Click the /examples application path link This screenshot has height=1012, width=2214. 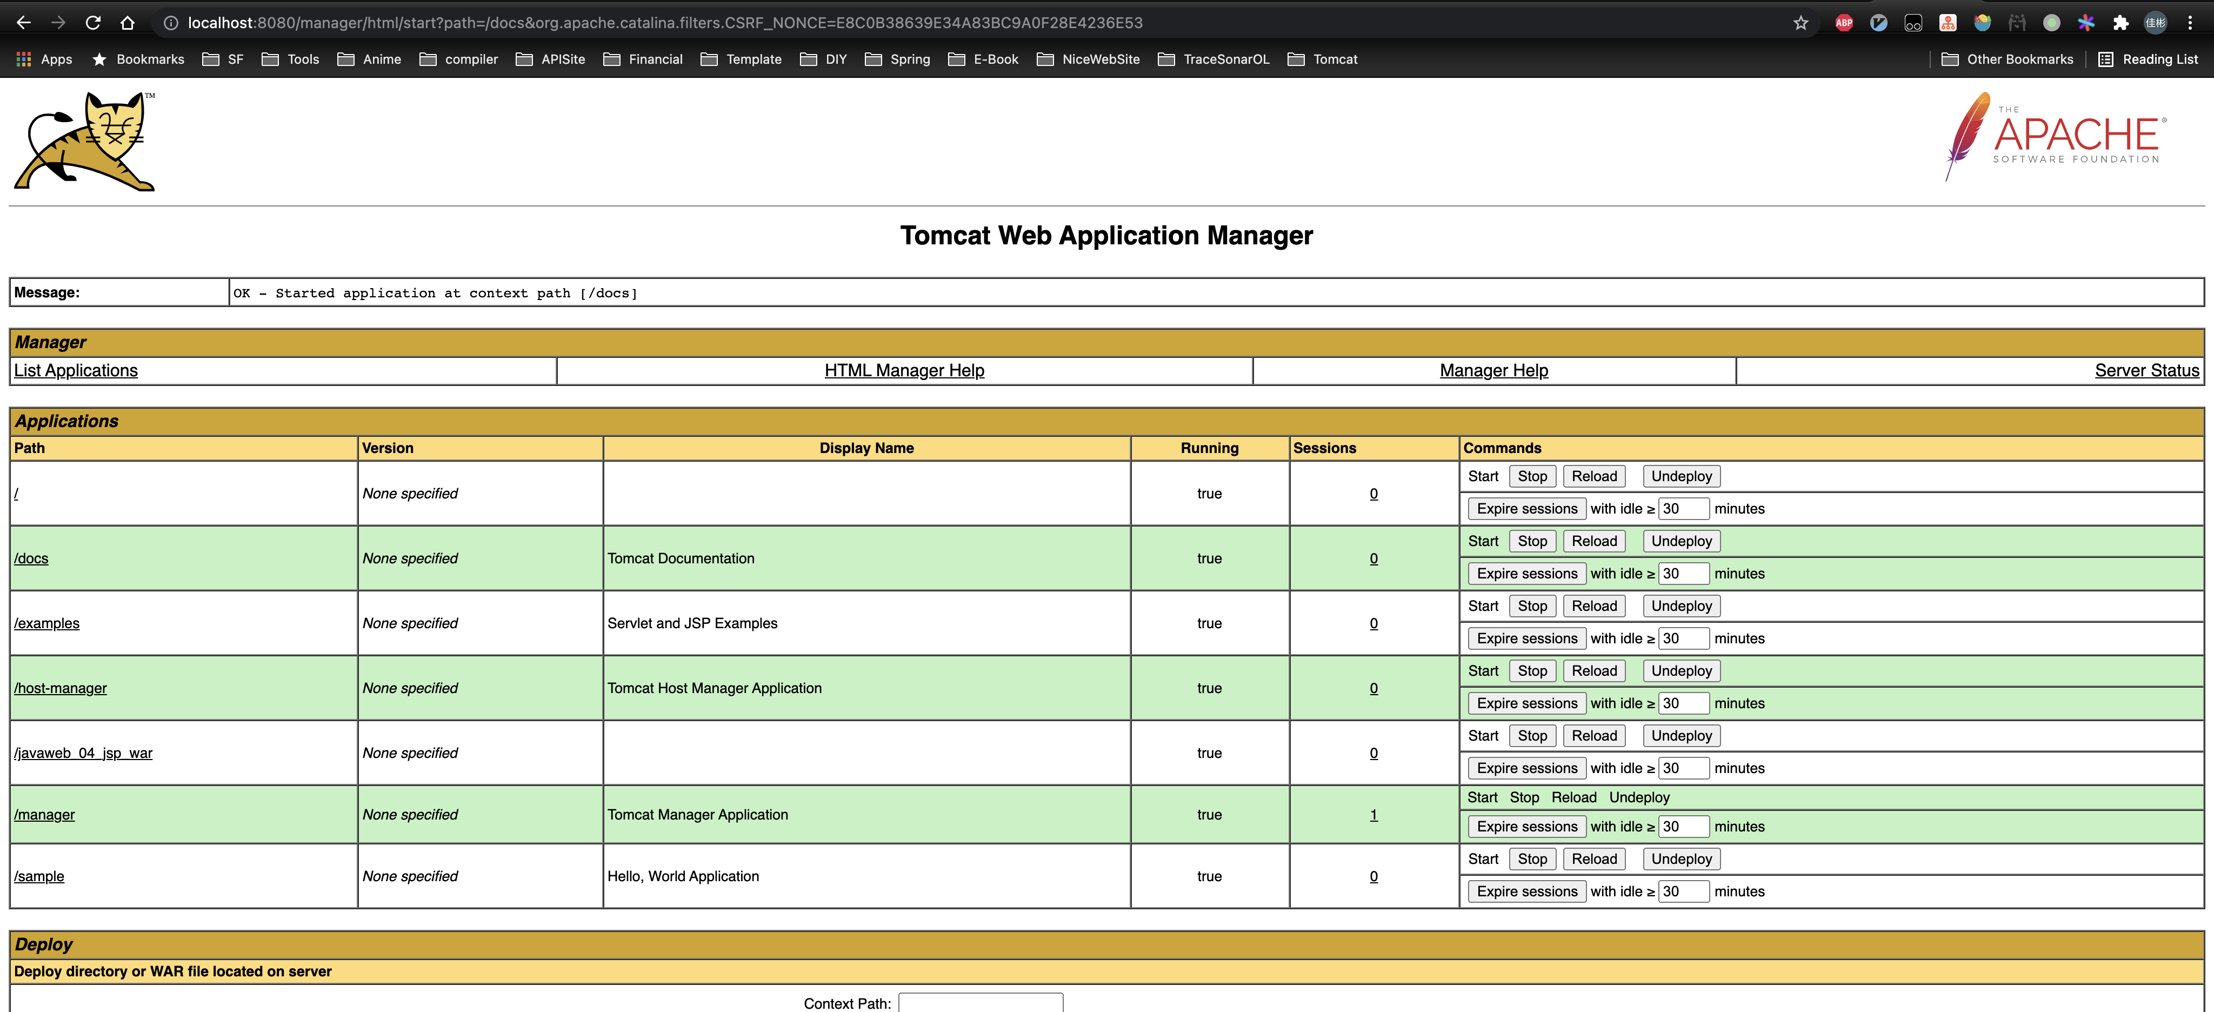[x=46, y=622]
